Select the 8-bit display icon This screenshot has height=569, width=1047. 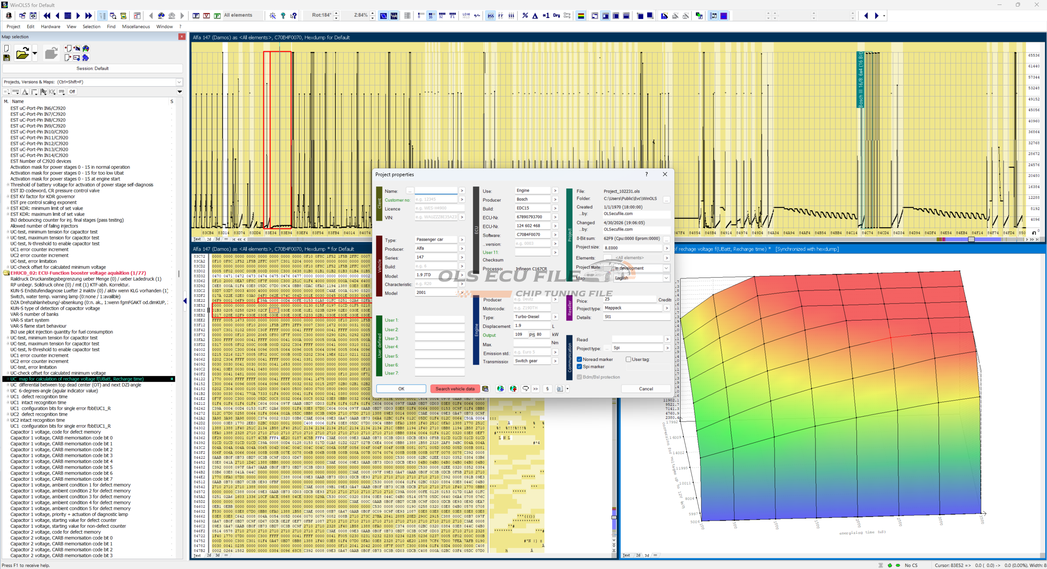420,16
